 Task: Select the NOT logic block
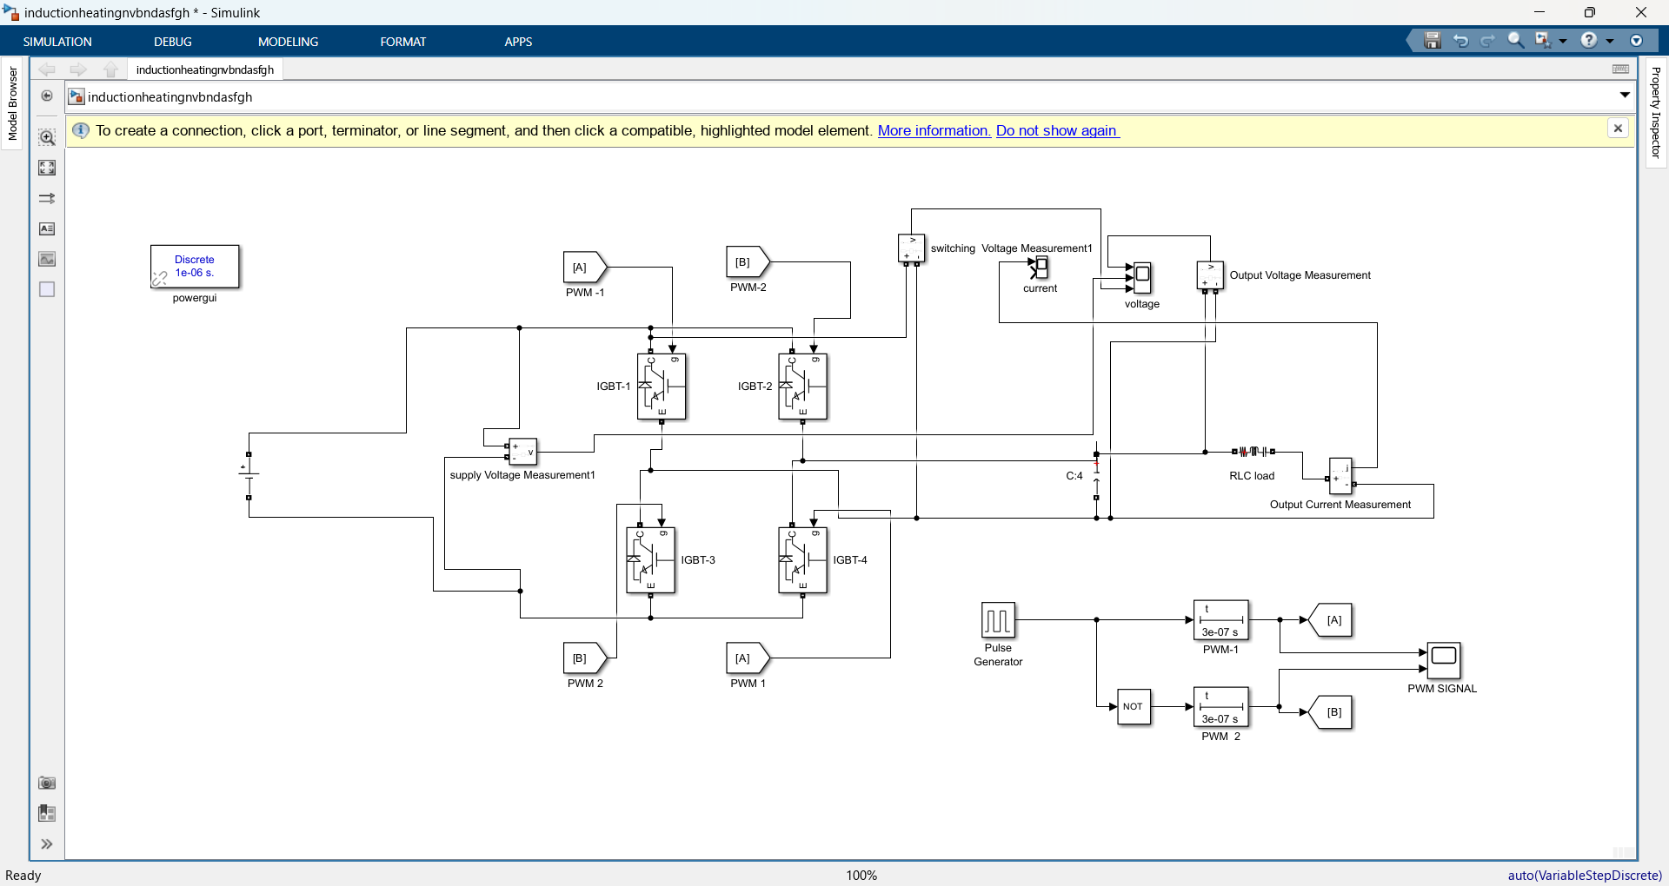[1134, 706]
